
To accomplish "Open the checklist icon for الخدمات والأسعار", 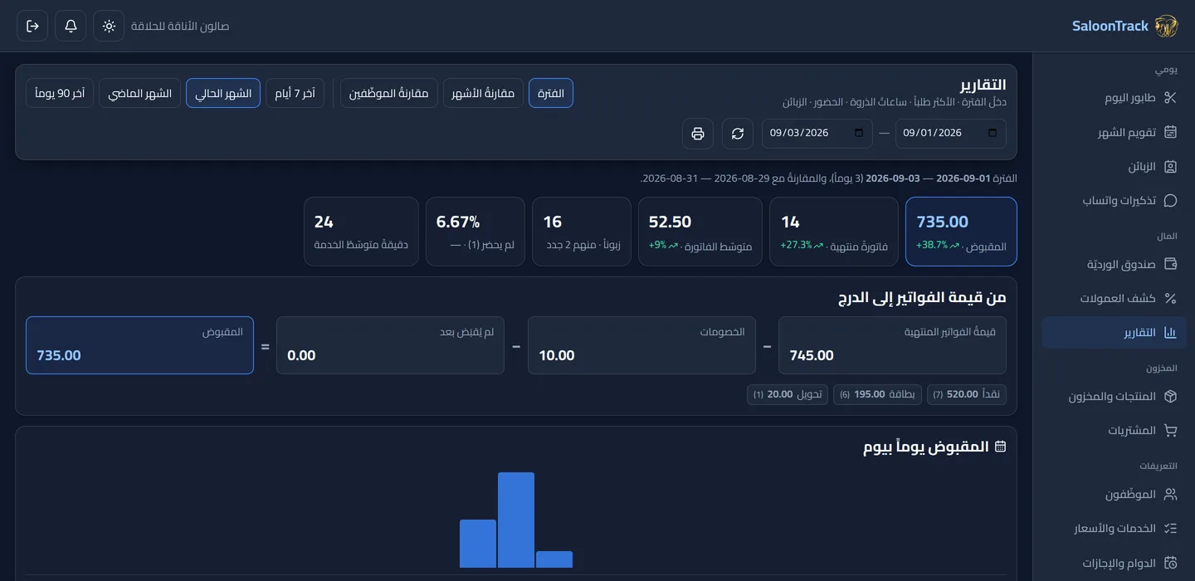I will point(1170,529).
